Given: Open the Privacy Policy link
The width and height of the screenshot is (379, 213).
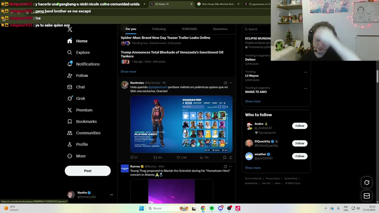Looking at the screenshot, I should 273,179.
